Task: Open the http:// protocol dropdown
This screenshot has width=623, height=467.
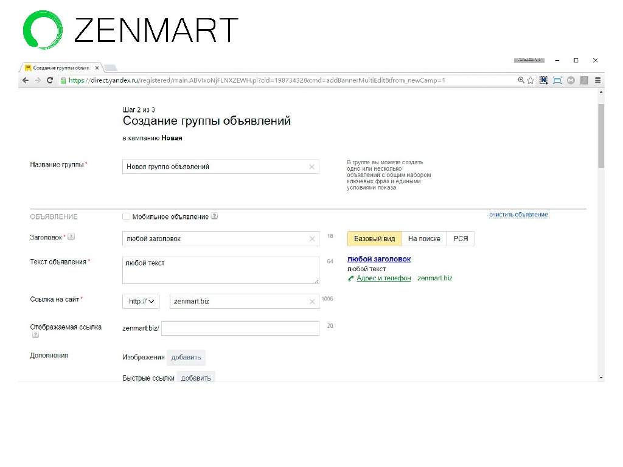Action: click(x=141, y=302)
